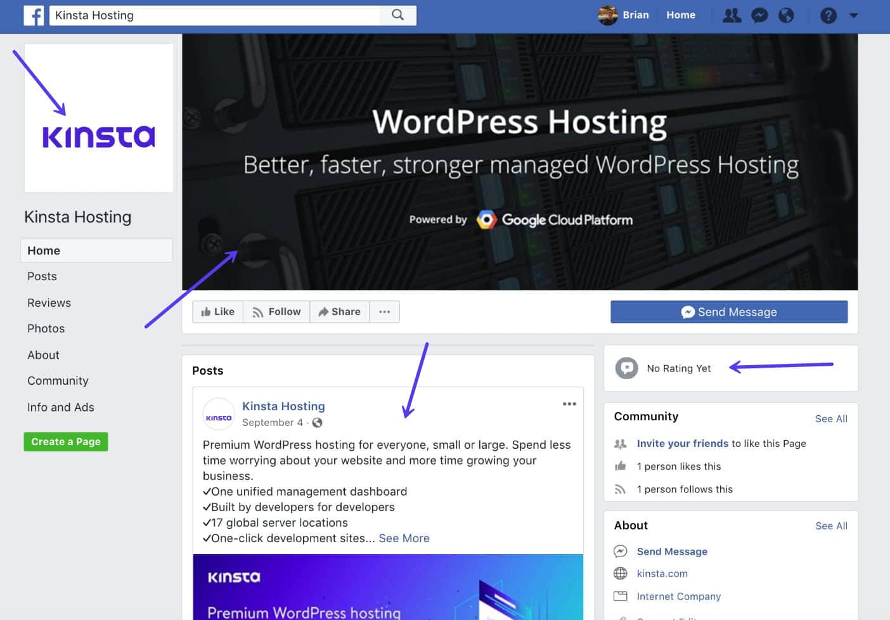Click the Help question mark icon
Screen dimensions: 890x620
[x=829, y=15]
